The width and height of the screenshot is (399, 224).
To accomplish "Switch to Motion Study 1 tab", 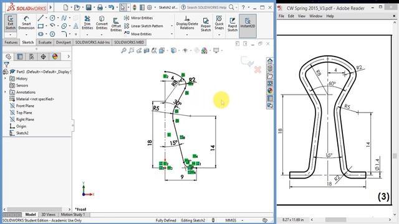I will pos(73,215).
